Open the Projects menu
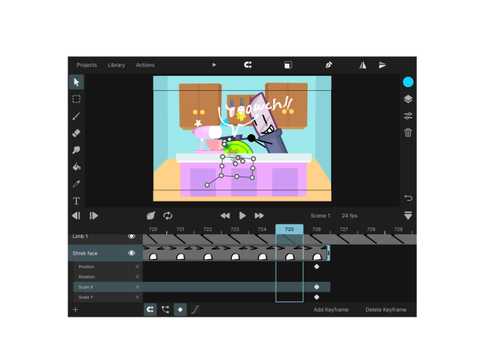Image resolution: width=480 pixels, height=338 pixels. point(87,65)
